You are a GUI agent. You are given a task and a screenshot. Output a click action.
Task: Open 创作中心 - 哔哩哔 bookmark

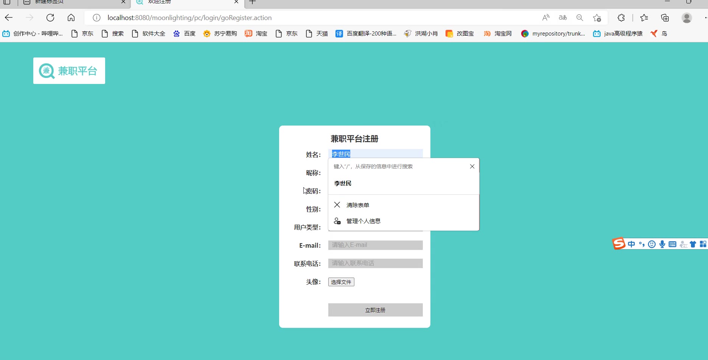coord(33,34)
